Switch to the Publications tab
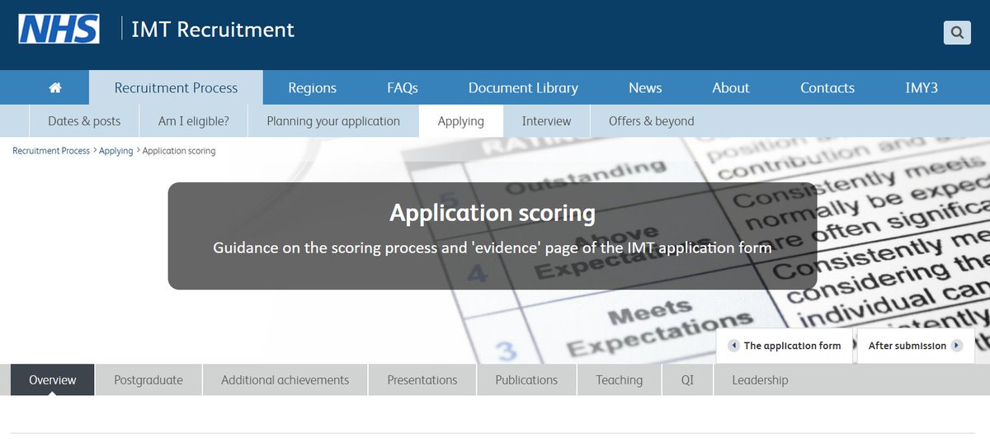 [x=526, y=380]
